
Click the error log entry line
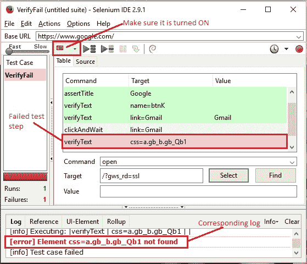pyautogui.click(x=94, y=241)
